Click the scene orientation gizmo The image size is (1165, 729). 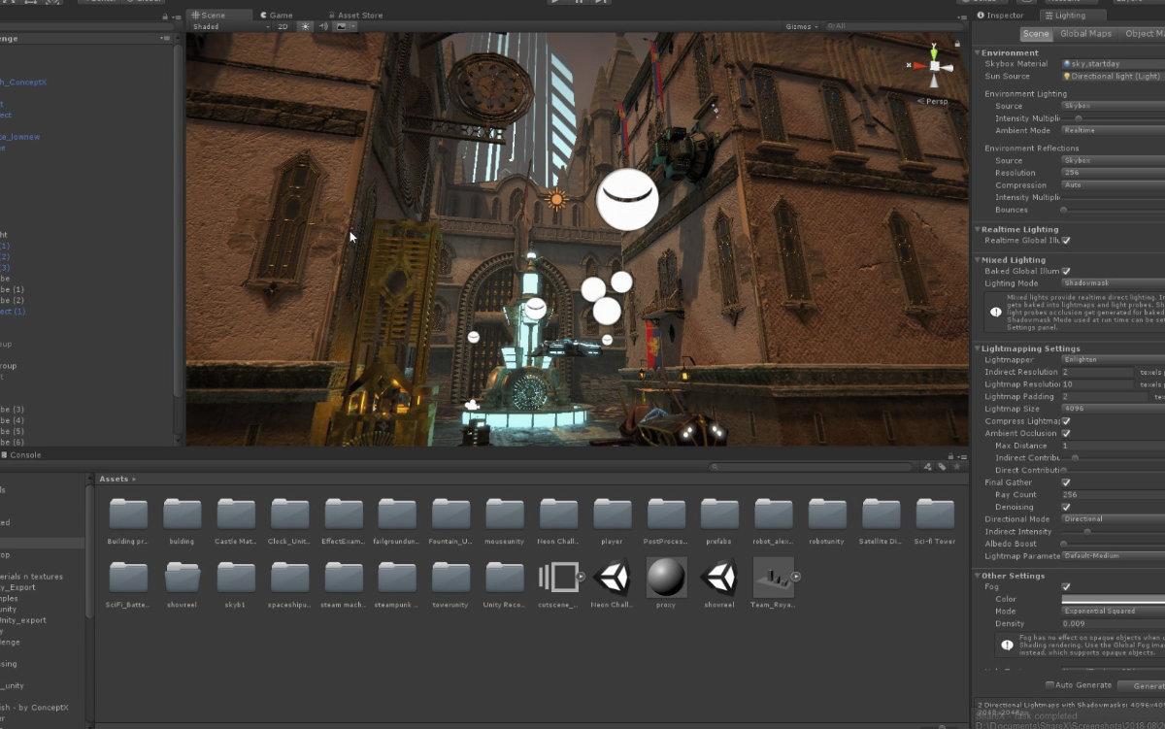tap(934, 65)
